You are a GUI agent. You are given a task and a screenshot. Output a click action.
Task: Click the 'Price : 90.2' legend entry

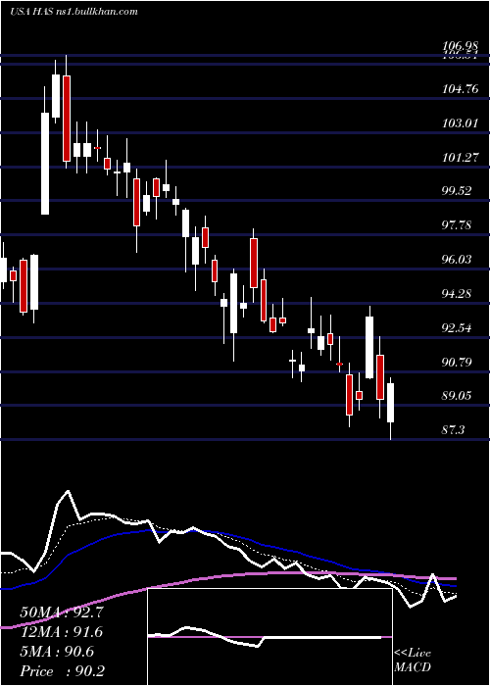[x=62, y=671]
